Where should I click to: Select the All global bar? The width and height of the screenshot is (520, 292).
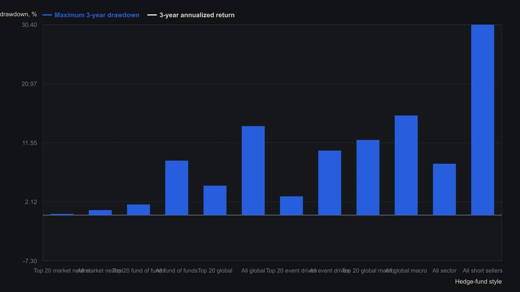point(253,171)
